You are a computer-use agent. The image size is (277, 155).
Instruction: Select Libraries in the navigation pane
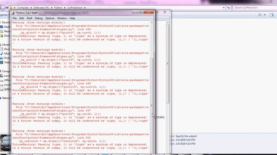tap(5, 45)
